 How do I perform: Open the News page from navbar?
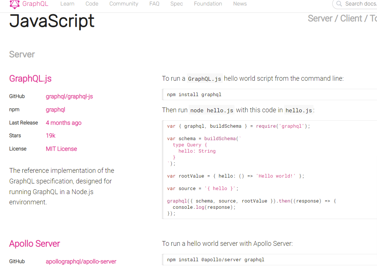pyautogui.click(x=240, y=4)
